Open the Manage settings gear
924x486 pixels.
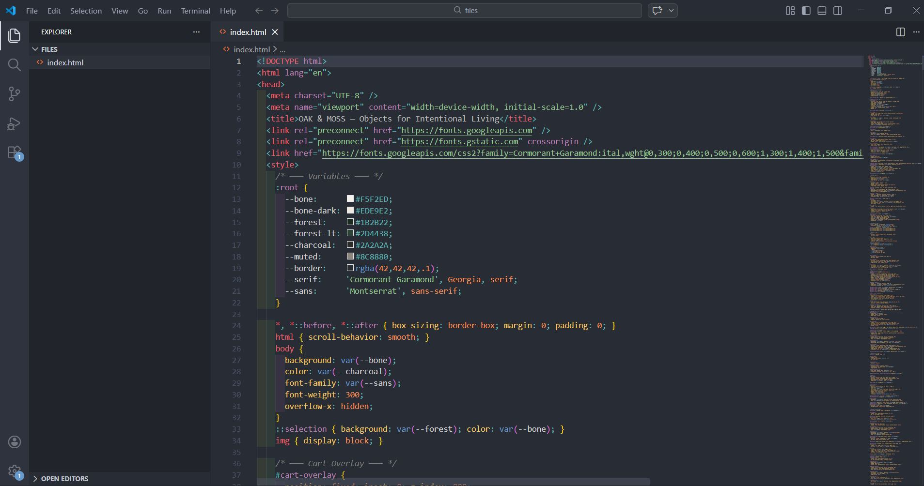pos(15,471)
